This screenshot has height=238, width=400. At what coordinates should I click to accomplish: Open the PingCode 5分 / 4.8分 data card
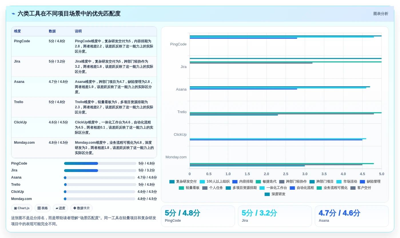(x=198, y=216)
